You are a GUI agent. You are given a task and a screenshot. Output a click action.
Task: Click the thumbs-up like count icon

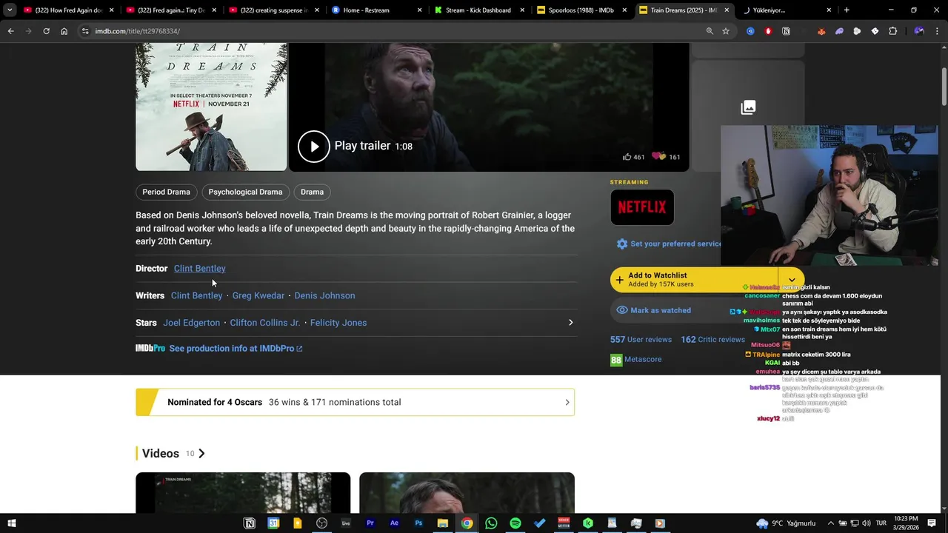[x=627, y=157]
